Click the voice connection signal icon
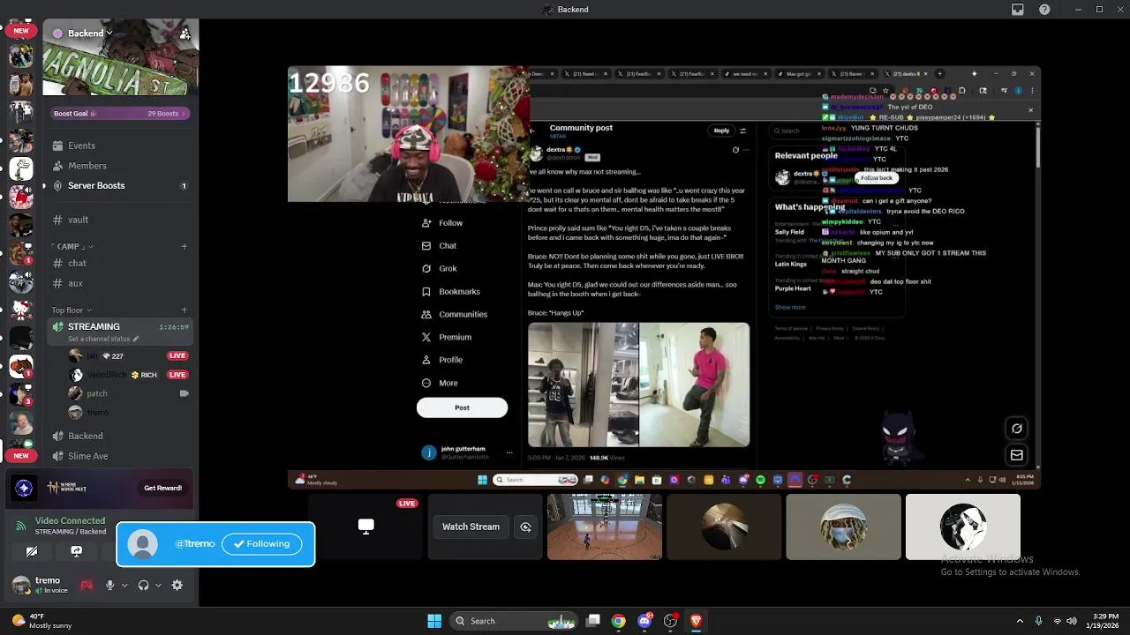 tap(20, 526)
